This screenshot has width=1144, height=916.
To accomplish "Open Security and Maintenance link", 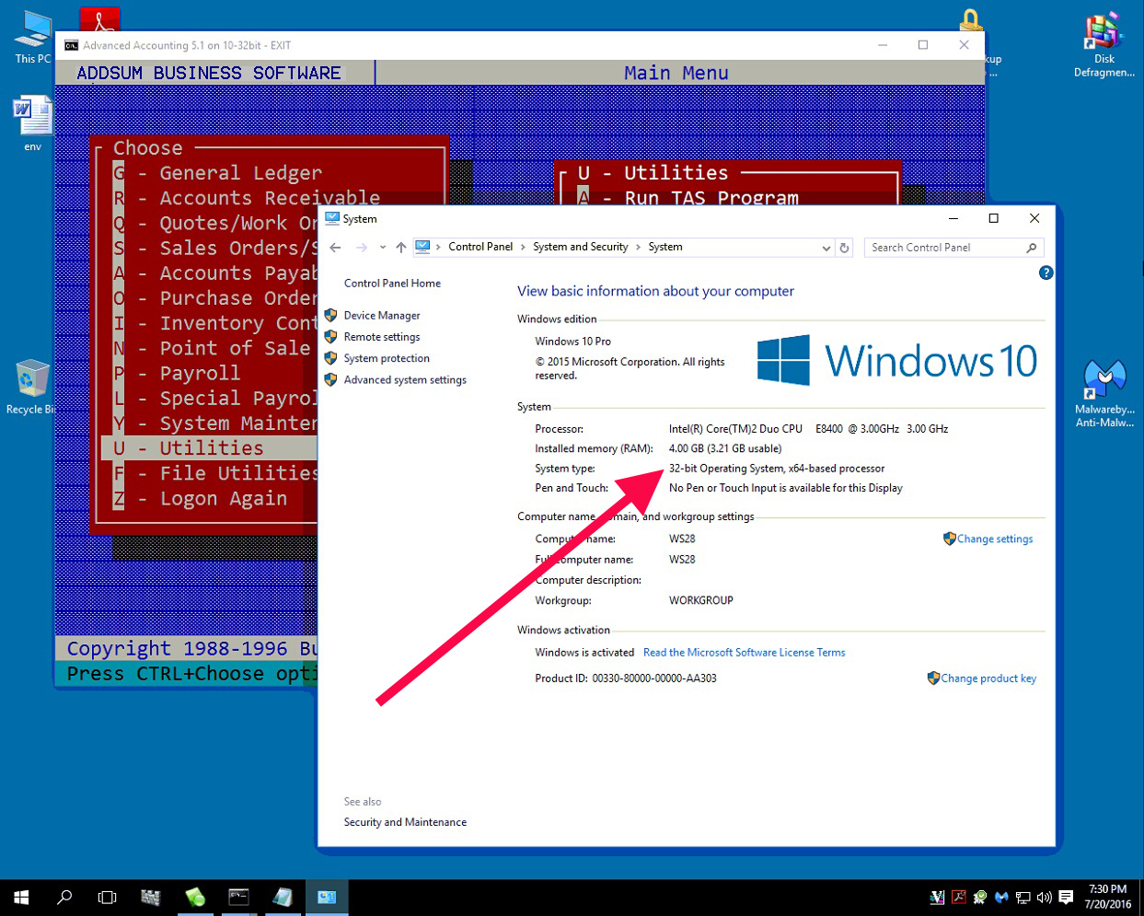I will [405, 822].
